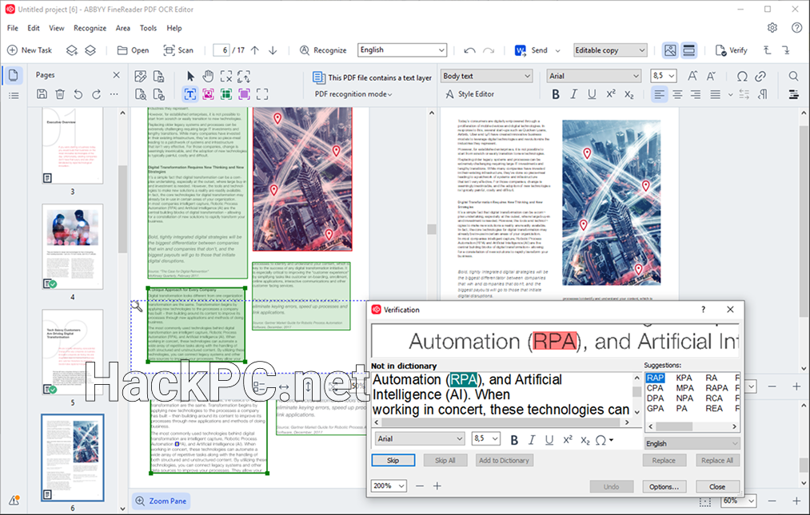Draw a picture area tool
This screenshot has width=810, height=515.
click(x=208, y=94)
